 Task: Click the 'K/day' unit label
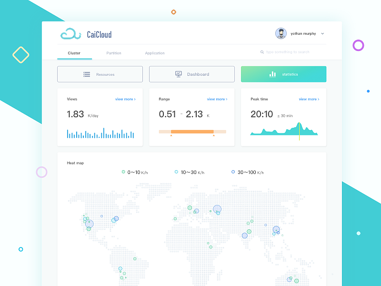click(x=93, y=116)
